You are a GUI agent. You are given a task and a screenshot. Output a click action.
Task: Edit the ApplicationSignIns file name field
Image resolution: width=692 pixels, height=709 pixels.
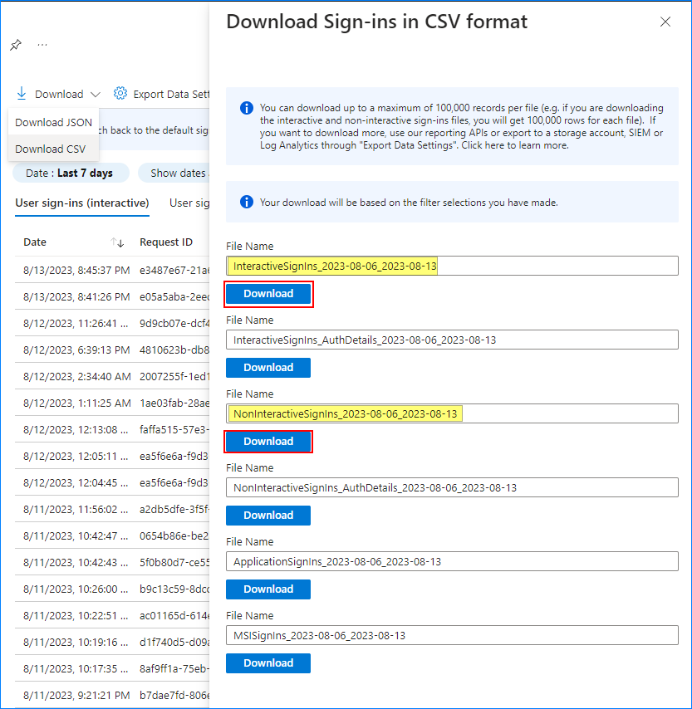[x=452, y=561]
